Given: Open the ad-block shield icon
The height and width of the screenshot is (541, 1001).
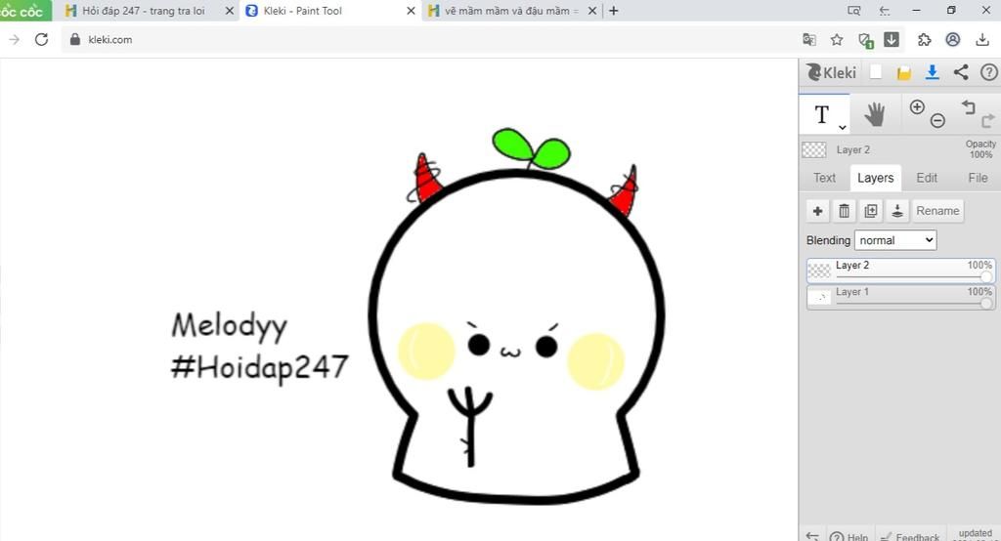Looking at the screenshot, I should click(866, 40).
